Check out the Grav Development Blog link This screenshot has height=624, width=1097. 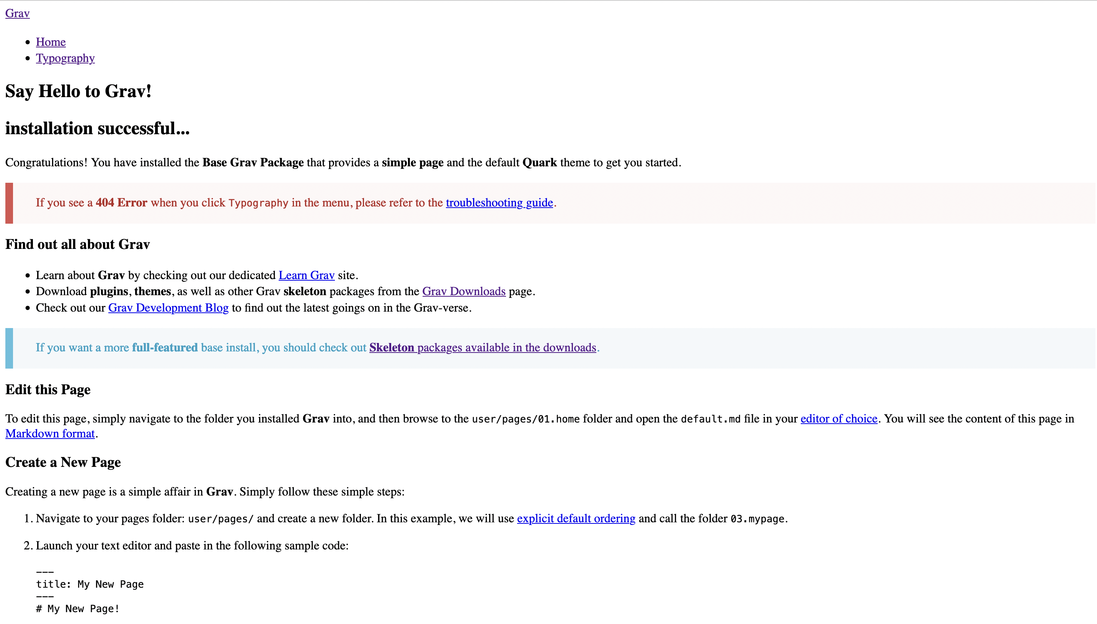[168, 307]
